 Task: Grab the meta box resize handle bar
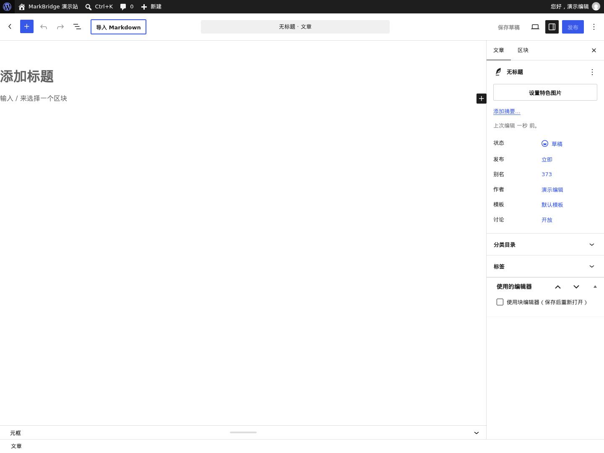coord(243,432)
